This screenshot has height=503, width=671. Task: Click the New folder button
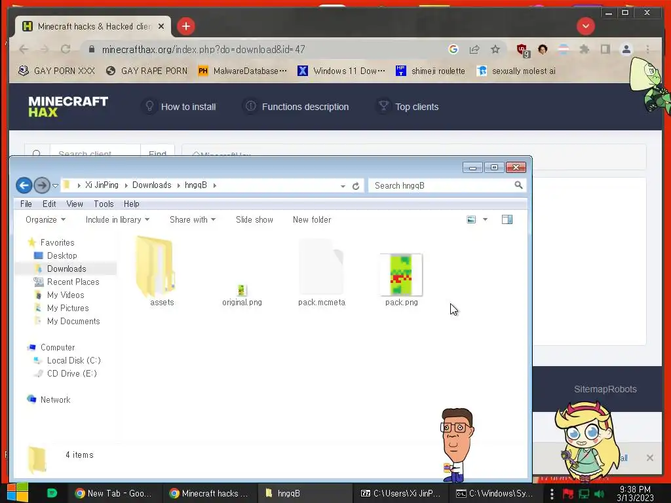[x=311, y=220]
